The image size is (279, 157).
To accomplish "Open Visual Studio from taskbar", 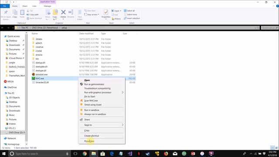I will (130, 154).
